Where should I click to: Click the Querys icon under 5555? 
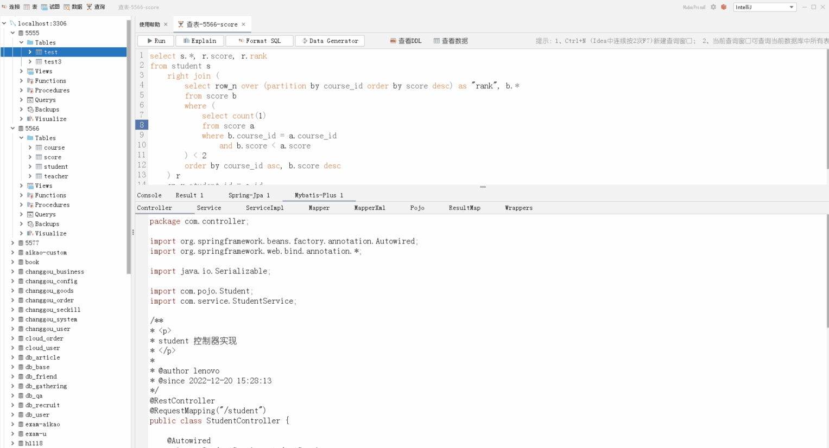(x=30, y=100)
